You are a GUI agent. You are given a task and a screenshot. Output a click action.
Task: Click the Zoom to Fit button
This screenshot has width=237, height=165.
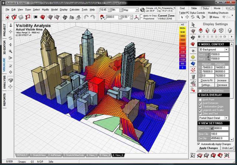point(206,80)
